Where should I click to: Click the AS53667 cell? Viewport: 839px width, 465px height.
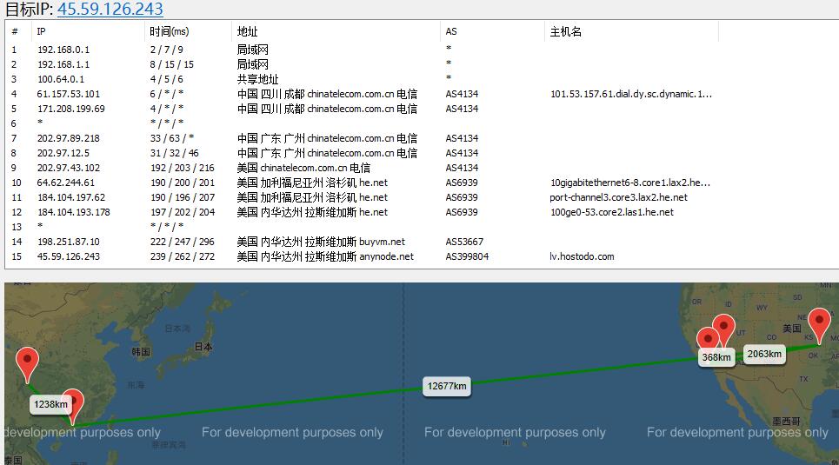[x=464, y=242]
